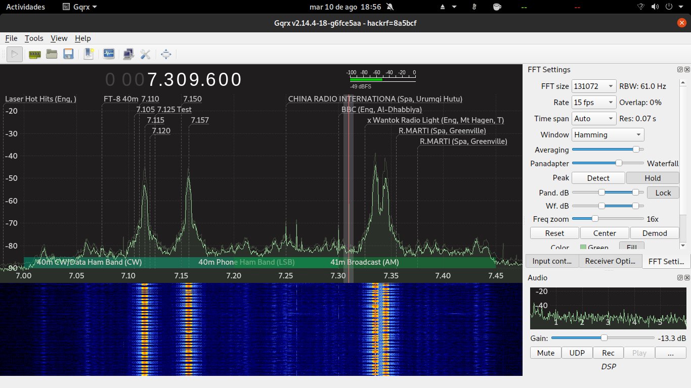Screen dimensions: 691x388
Task: Float the Audio dock panel
Action: tap(680, 278)
